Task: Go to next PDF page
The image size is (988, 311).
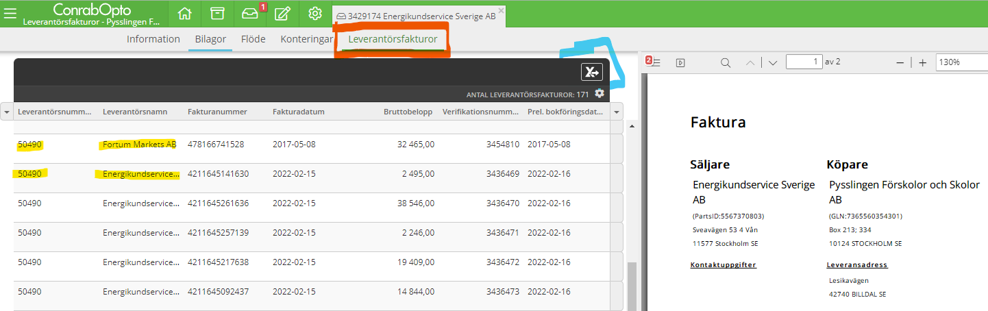Action: 773,62
